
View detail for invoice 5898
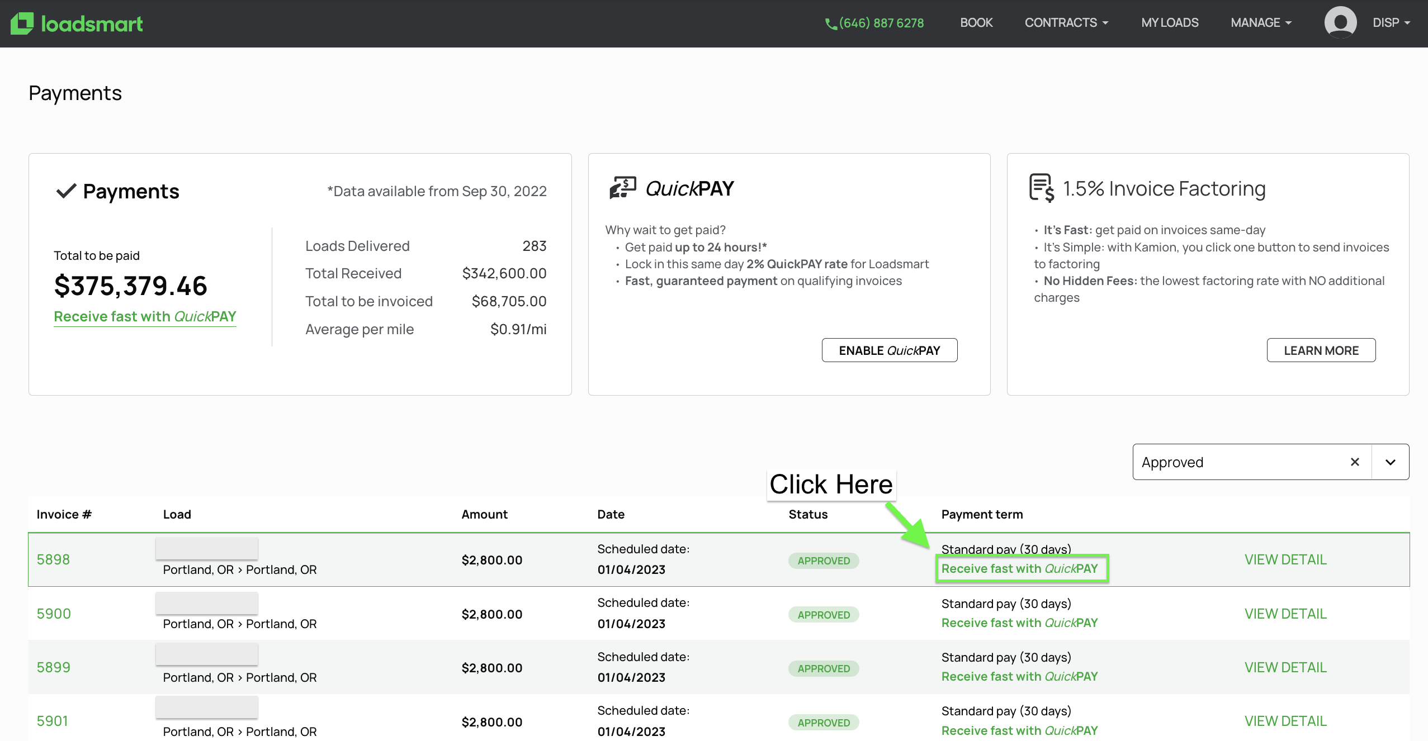pyautogui.click(x=1285, y=559)
